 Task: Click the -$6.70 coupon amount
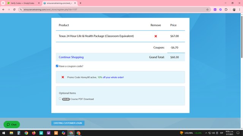click(x=174, y=48)
